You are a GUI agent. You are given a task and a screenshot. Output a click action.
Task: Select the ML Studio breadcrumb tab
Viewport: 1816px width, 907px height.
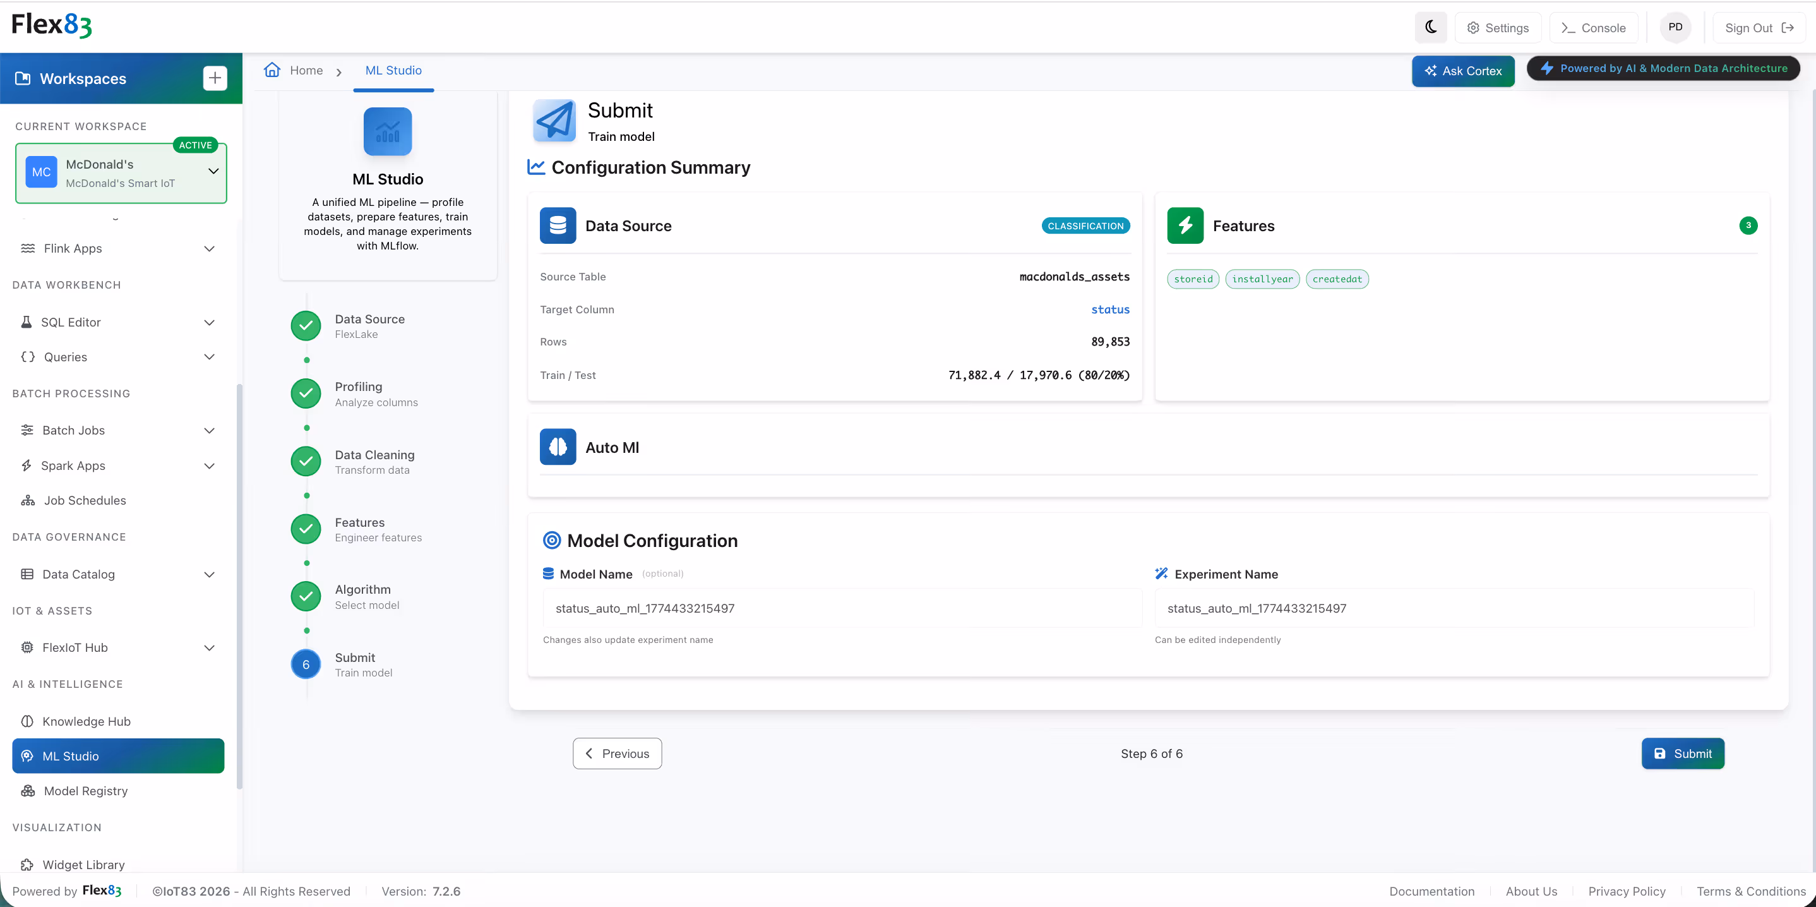393,71
